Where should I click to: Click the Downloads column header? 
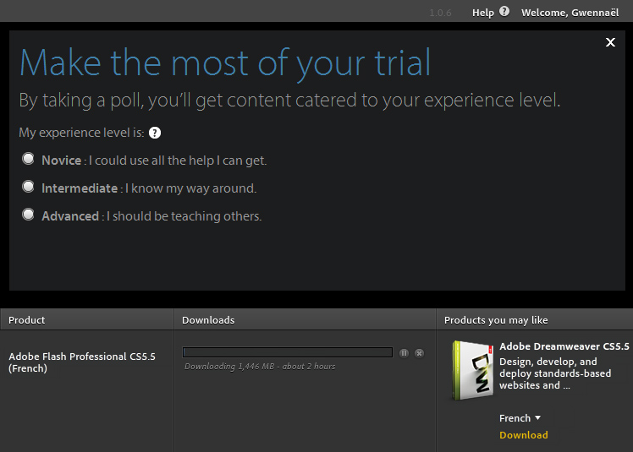(208, 320)
